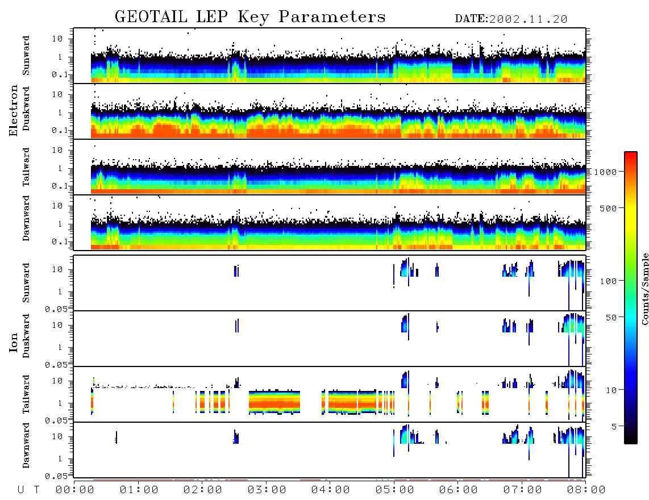Click the 04:00 time tick label
Image resolution: width=649 pixels, height=500 pixels.
(330, 490)
